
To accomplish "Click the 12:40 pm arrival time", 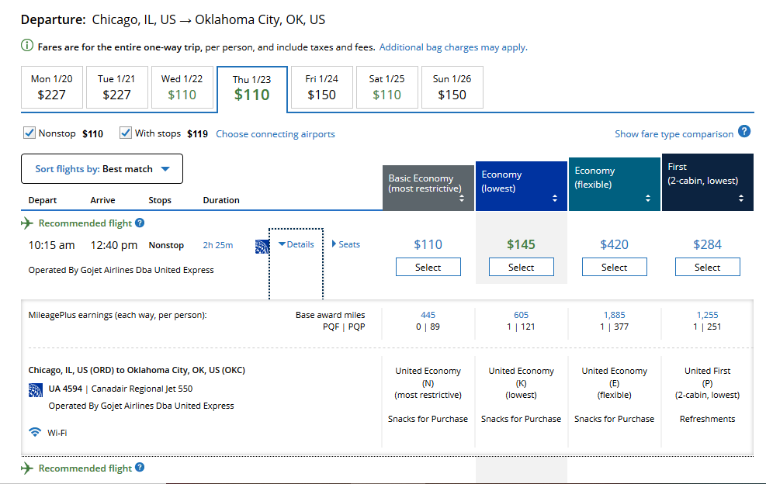I will (x=114, y=245).
